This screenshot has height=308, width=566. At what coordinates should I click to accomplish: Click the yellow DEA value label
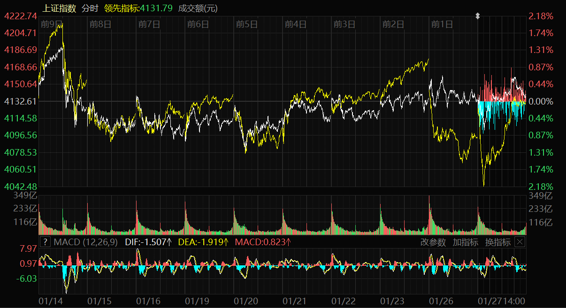click(x=205, y=242)
